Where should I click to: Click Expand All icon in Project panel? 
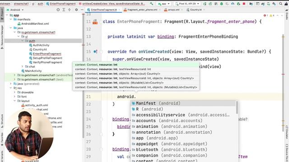click(x=64, y=10)
